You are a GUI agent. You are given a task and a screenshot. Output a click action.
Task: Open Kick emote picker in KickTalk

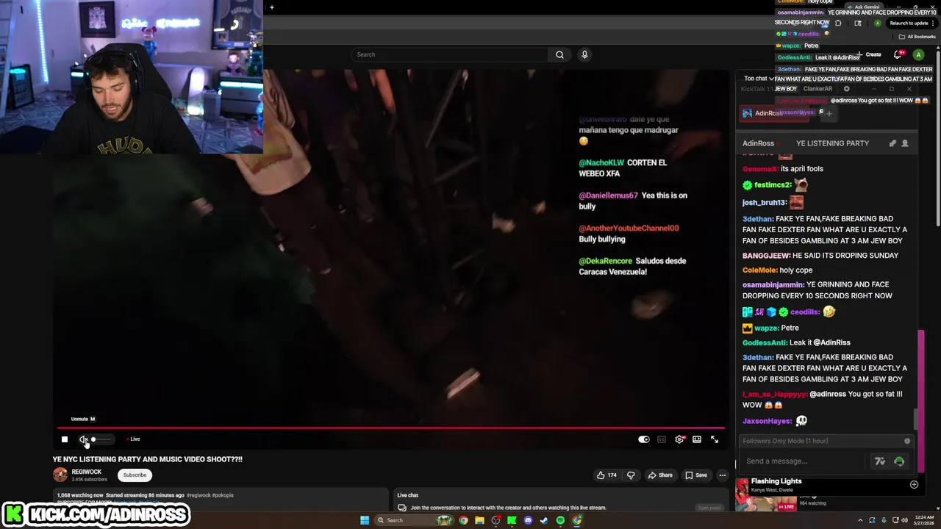tap(899, 461)
